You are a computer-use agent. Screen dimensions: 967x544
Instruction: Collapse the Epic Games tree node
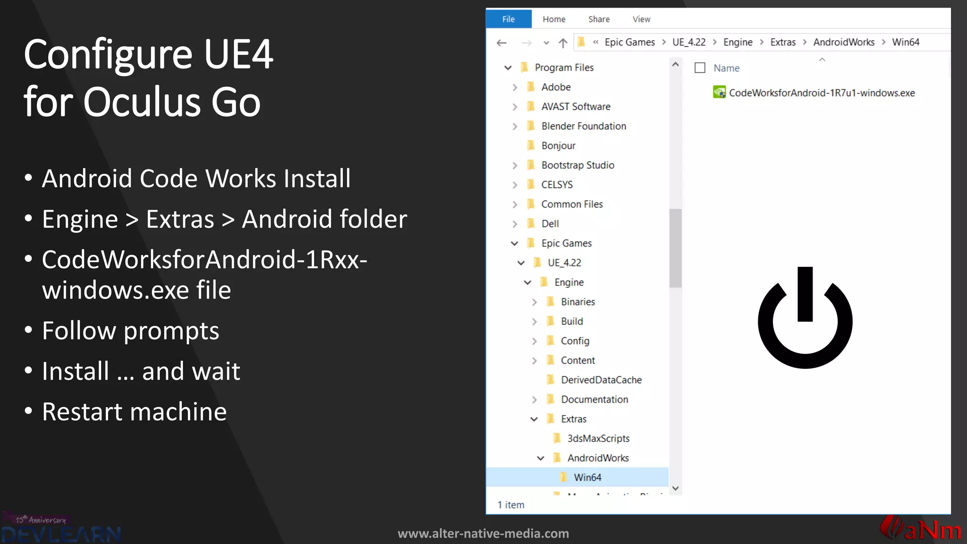point(515,244)
